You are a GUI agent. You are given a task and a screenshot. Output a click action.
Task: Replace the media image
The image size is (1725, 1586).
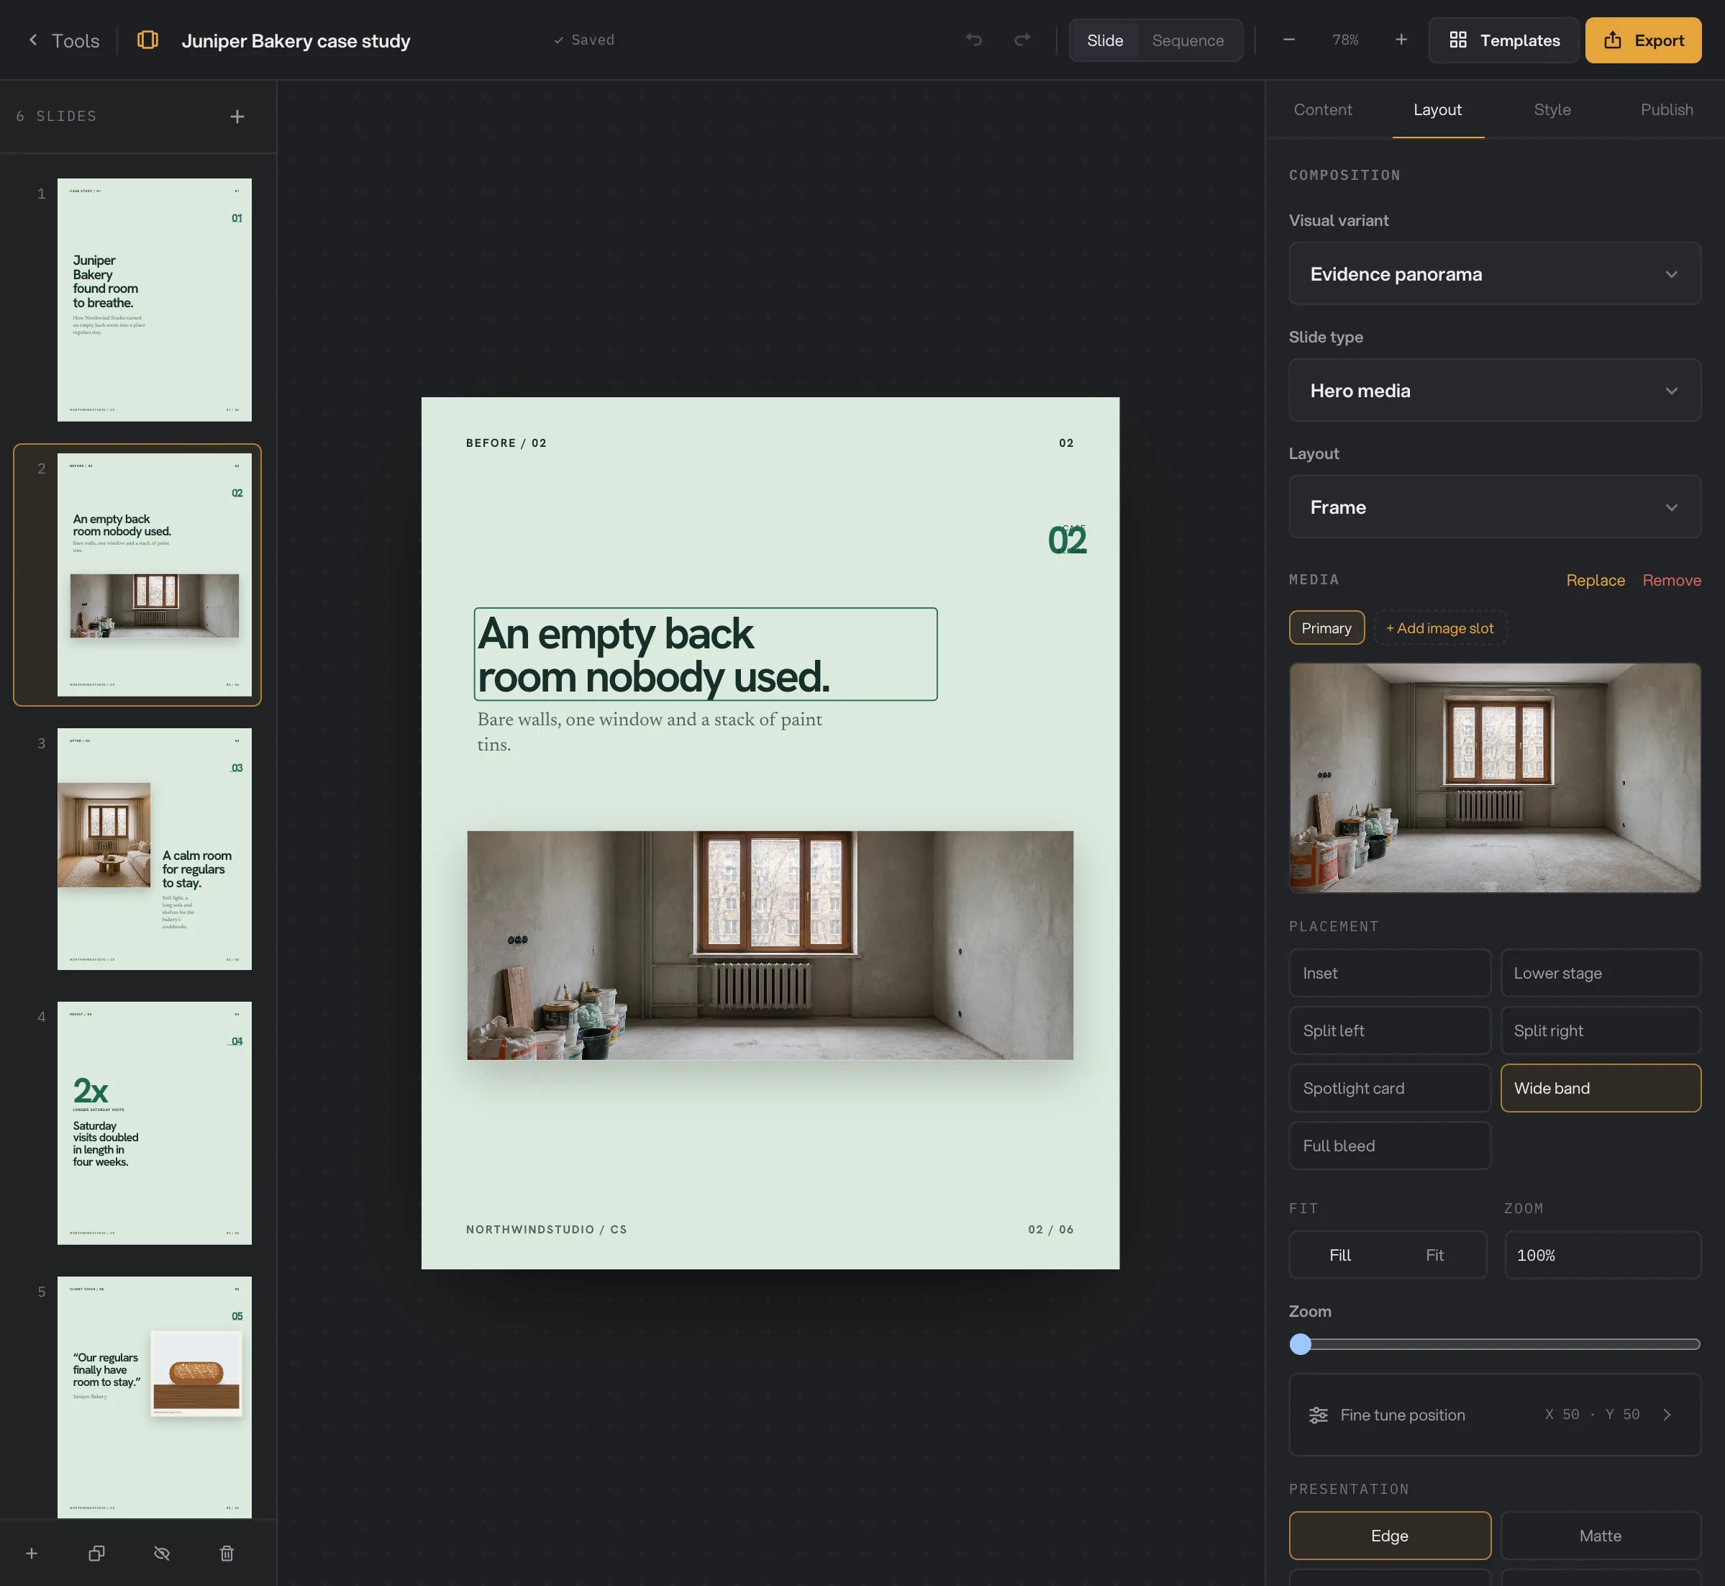(1595, 580)
